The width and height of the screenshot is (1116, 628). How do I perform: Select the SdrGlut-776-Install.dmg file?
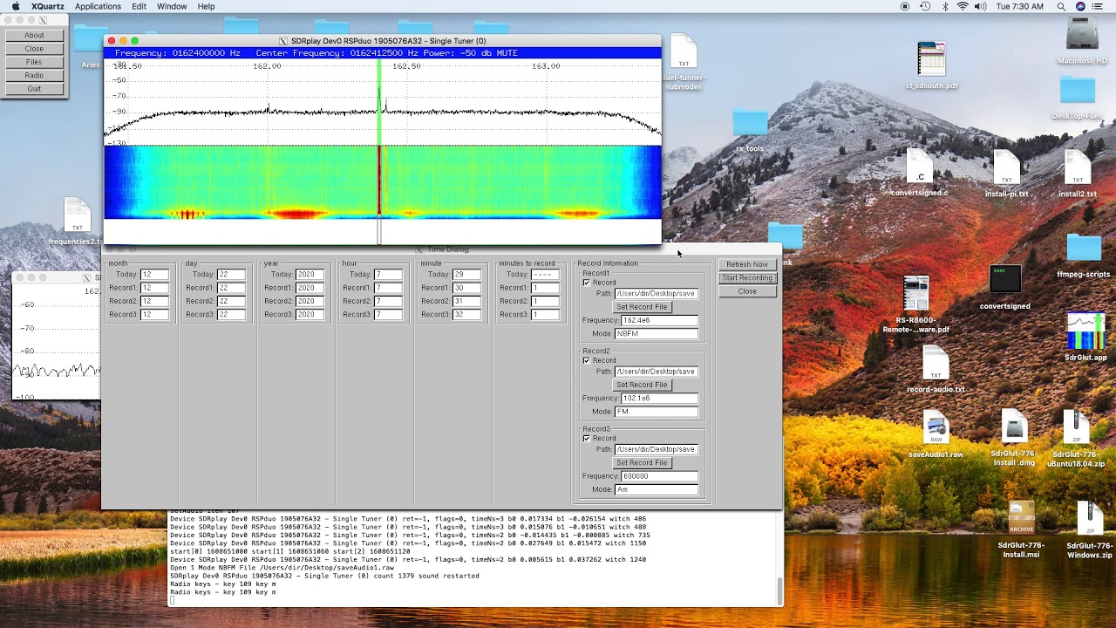pos(1014,427)
